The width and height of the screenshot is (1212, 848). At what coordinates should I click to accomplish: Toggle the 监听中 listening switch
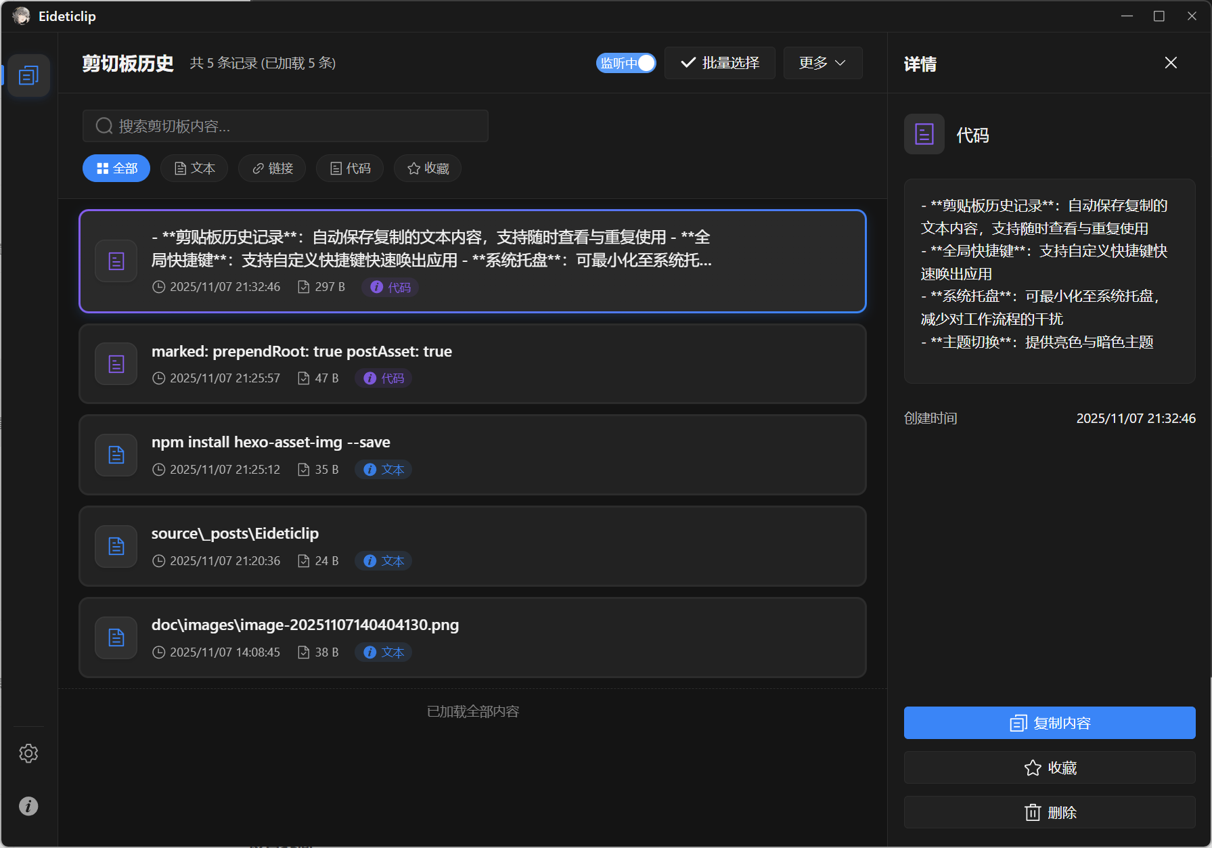coord(626,63)
